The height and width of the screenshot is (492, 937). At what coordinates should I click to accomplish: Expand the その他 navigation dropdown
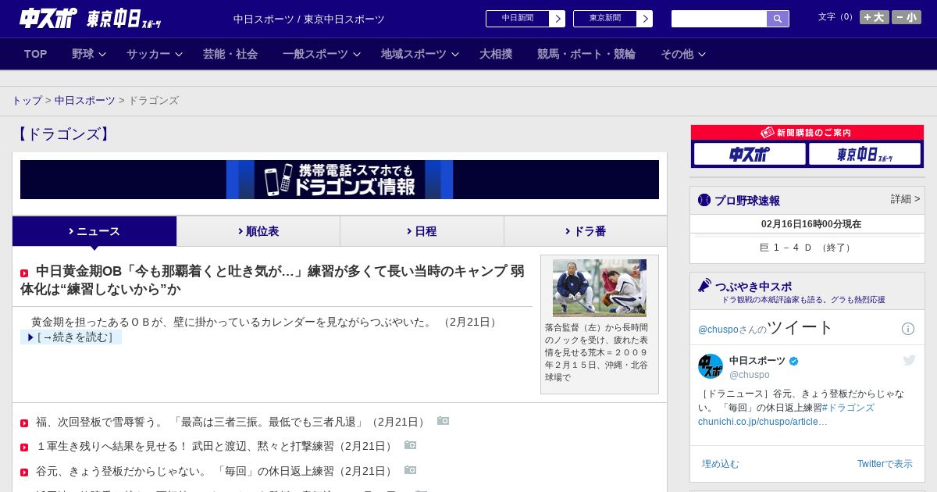point(683,54)
